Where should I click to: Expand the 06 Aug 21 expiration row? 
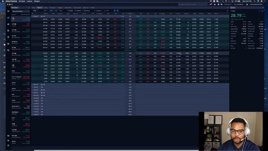[x=130, y=95]
